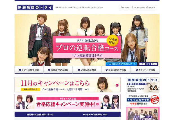Screen dimensions: 180x120
Task: Click the arrow icon after 実施中!
Action: click(x=98, y=104)
